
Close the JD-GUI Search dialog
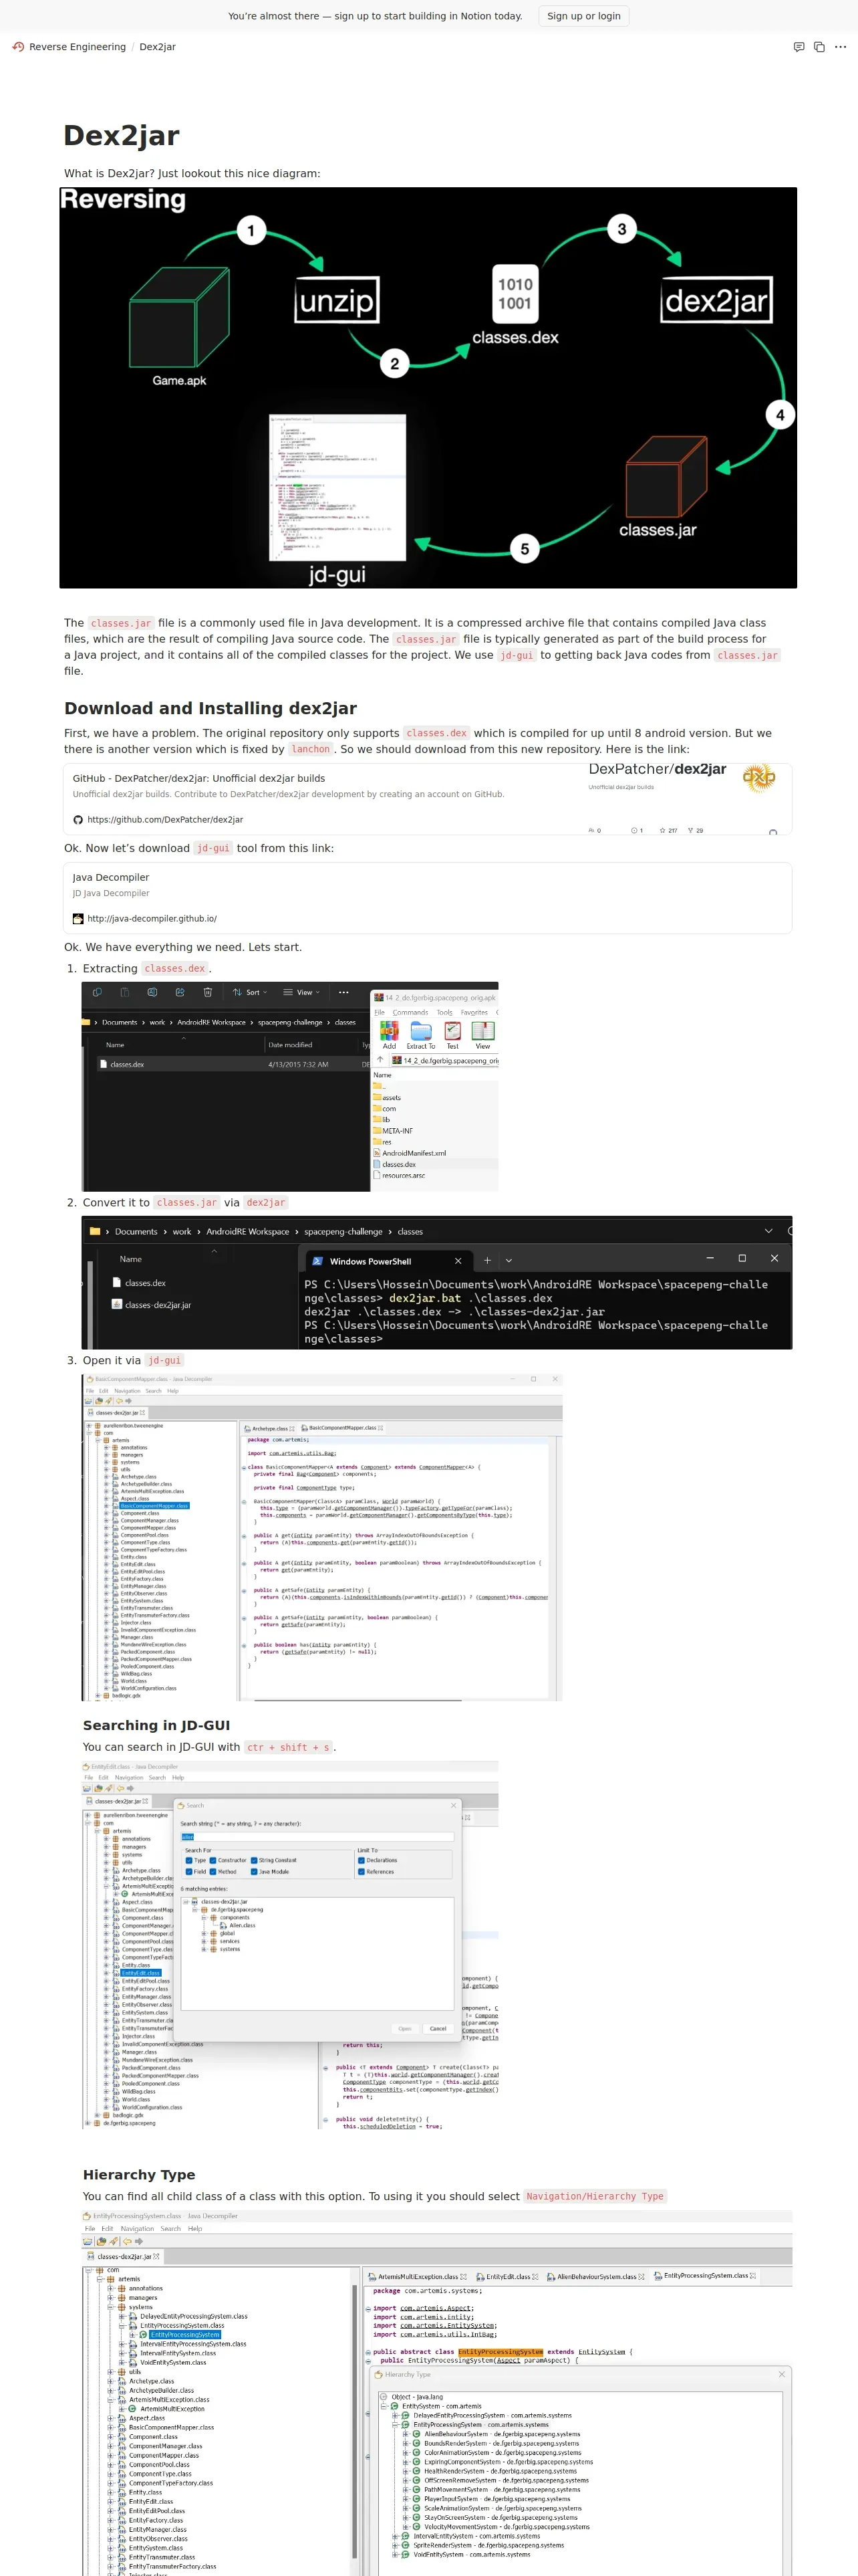(x=454, y=1805)
